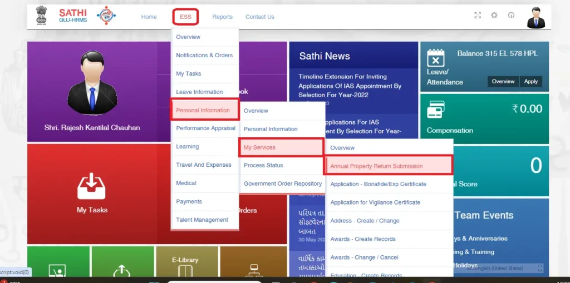Select Awards - Create Records

tap(389, 239)
